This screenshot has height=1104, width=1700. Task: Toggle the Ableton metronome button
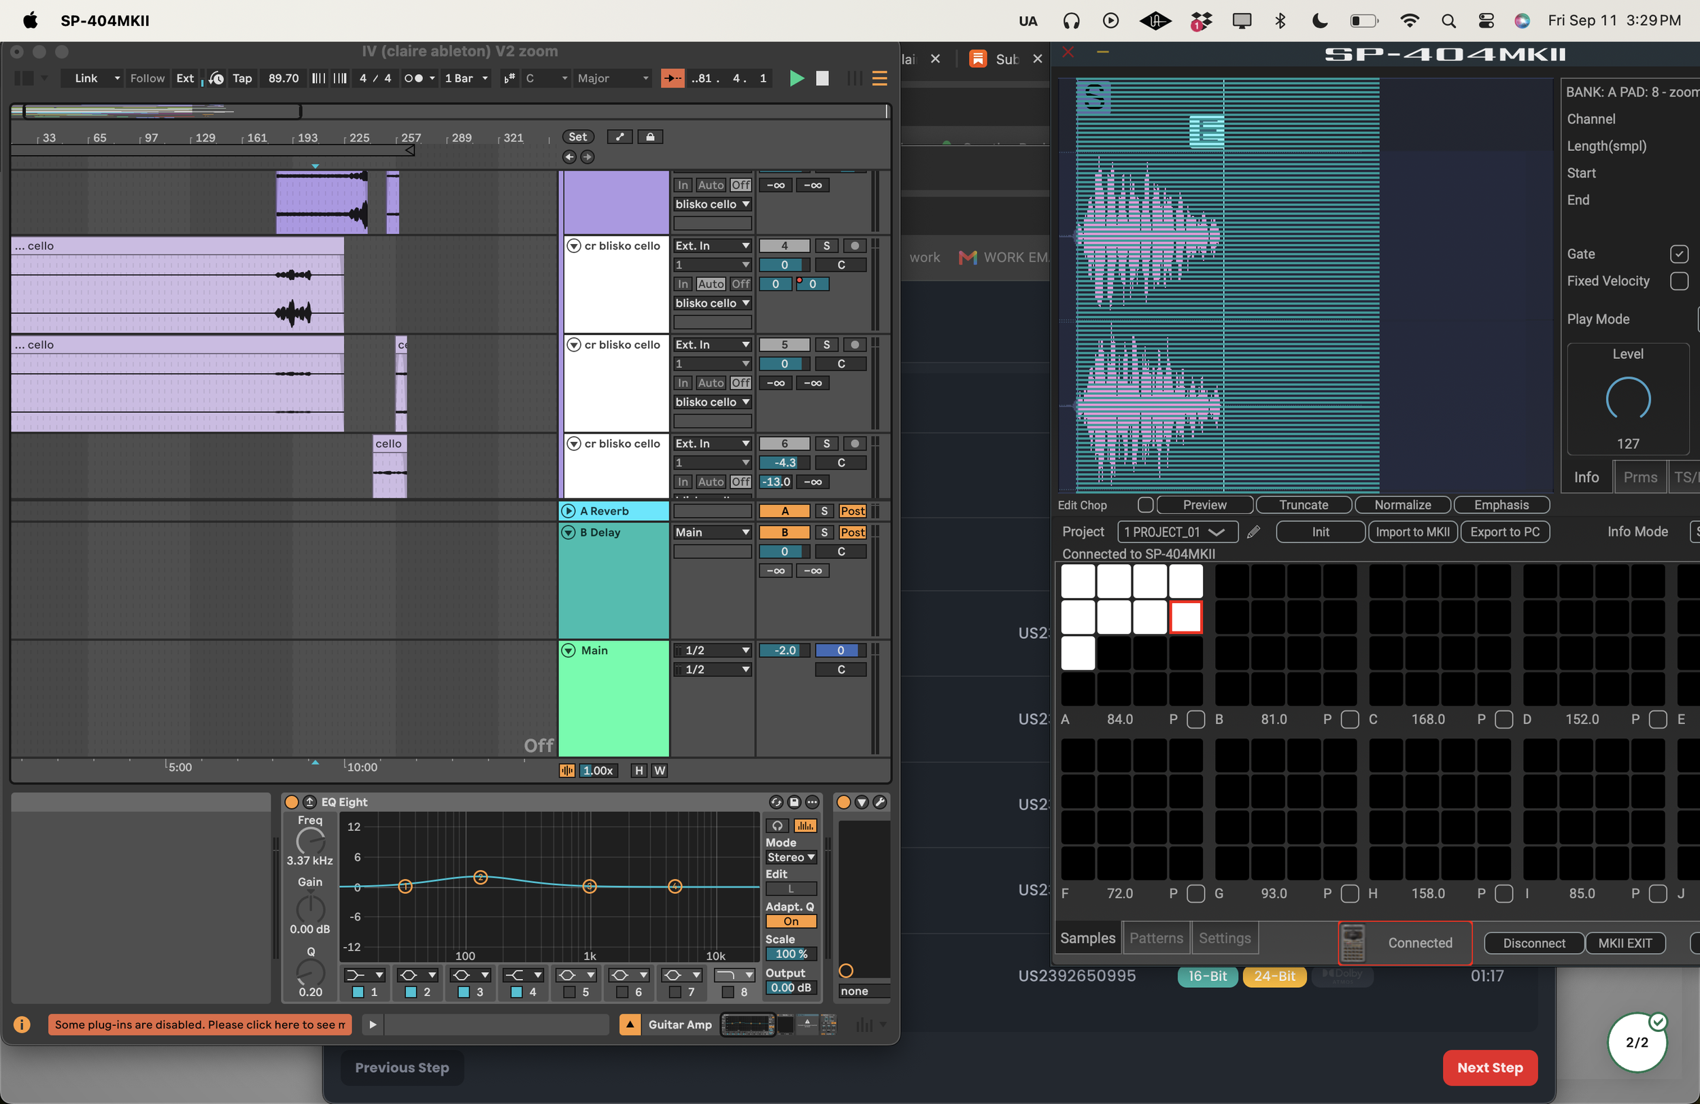(413, 79)
